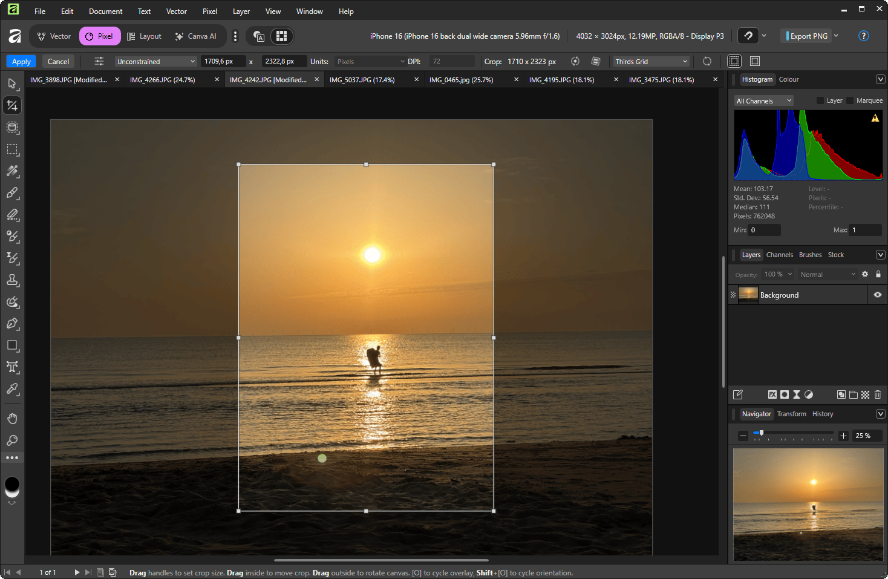This screenshot has width=888, height=579.
Task: Choose the Paint Brush tool
Action: [x=12, y=192]
